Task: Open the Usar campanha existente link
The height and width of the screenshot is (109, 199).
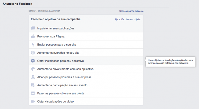Action: point(131,11)
